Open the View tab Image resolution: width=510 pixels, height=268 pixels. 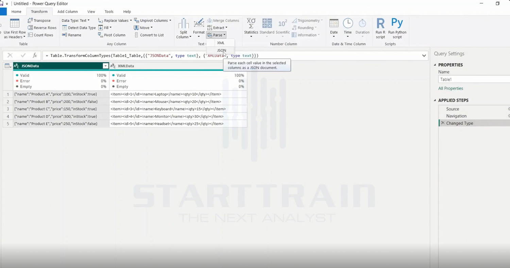click(x=91, y=12)
